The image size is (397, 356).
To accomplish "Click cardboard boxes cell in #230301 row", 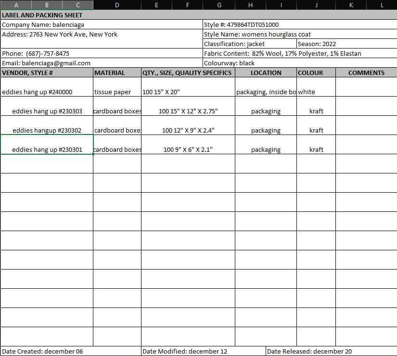I will click(x=117, y=145).
